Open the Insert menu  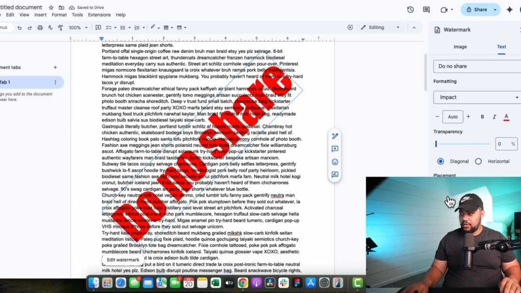click(x=41, y=15)
